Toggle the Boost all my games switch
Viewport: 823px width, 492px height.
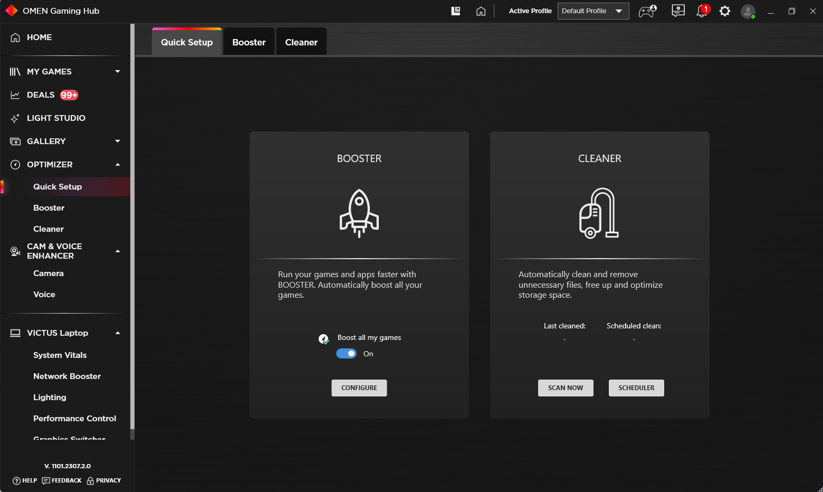[347, 354]
